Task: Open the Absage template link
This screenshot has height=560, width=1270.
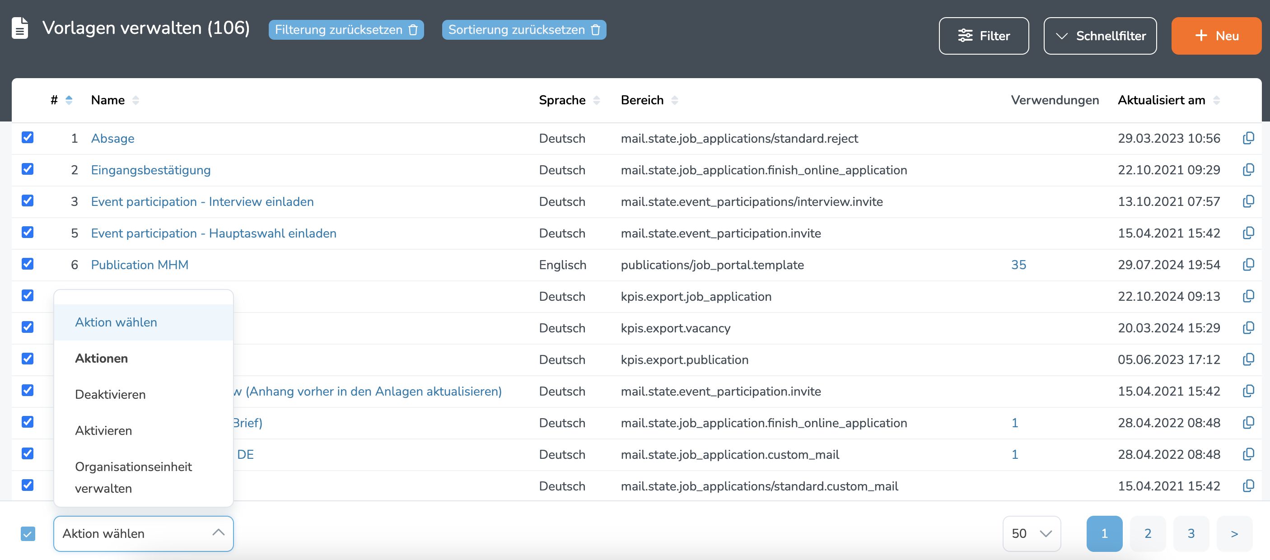Action: [x=112, y=139]
